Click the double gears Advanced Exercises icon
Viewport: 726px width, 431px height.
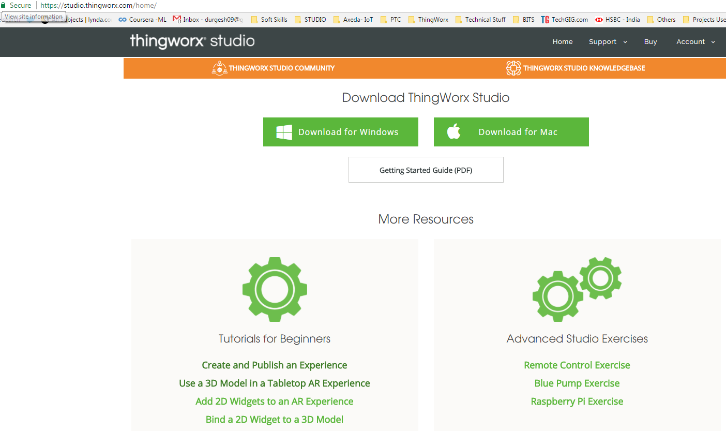click(x=577, y=288)
